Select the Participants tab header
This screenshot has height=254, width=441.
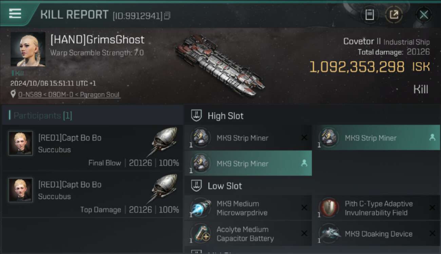(43, 115)
